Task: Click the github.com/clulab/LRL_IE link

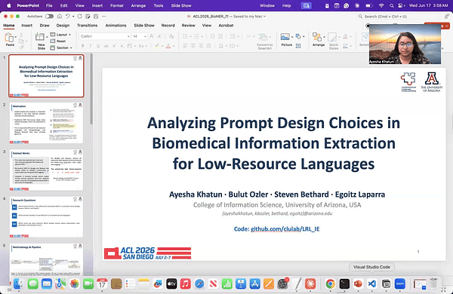Action: (285, 229)
